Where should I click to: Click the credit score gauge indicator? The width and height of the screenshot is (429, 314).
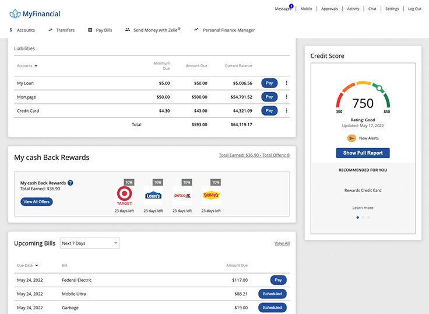click(x=379, y=89)
